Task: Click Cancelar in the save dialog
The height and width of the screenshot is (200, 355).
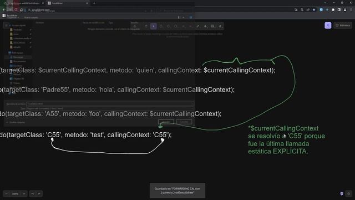Action: point(184,122)
